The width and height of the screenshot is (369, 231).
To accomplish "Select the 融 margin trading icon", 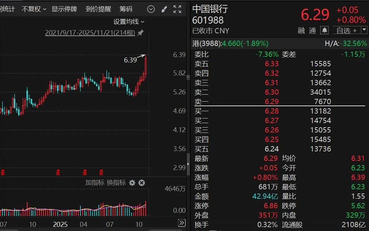I will pos(301,30).
